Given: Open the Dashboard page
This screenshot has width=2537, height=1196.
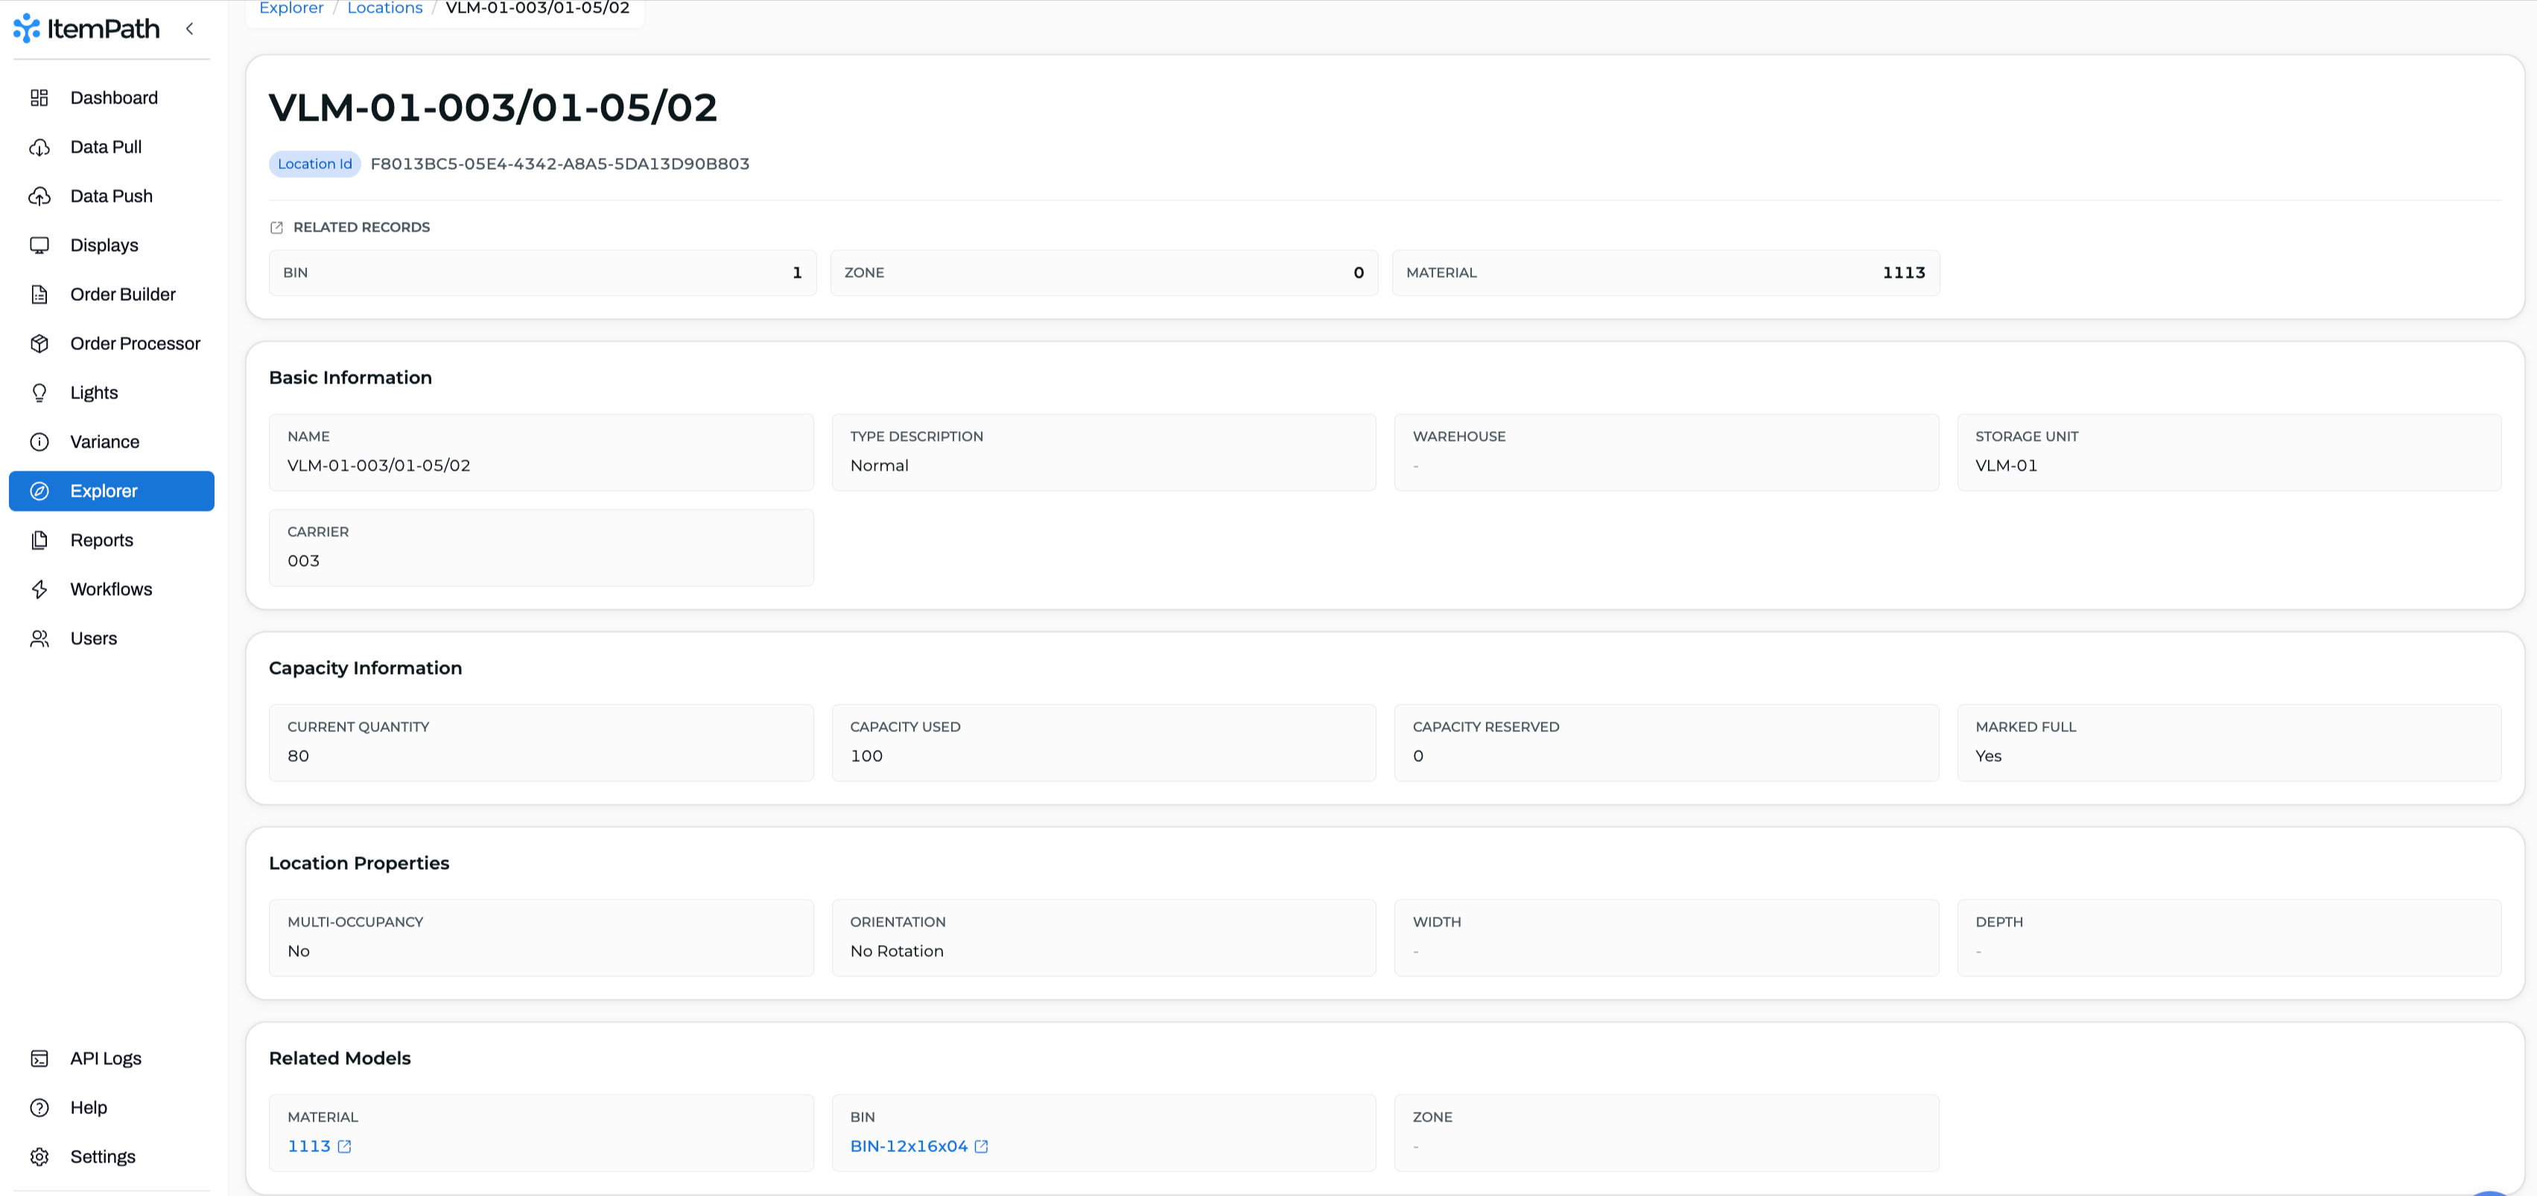Looking at the screenshot, I should tap(111, 98).
